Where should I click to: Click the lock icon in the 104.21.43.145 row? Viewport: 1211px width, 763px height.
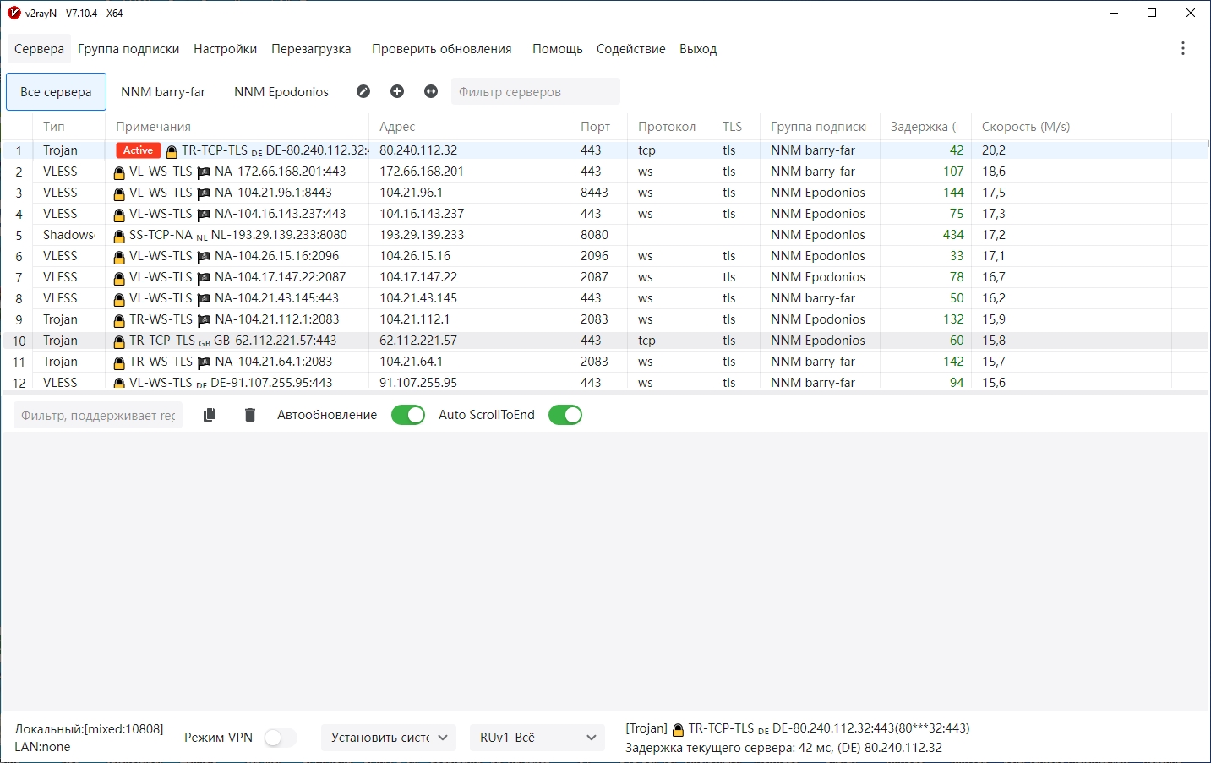coord(119,299)
